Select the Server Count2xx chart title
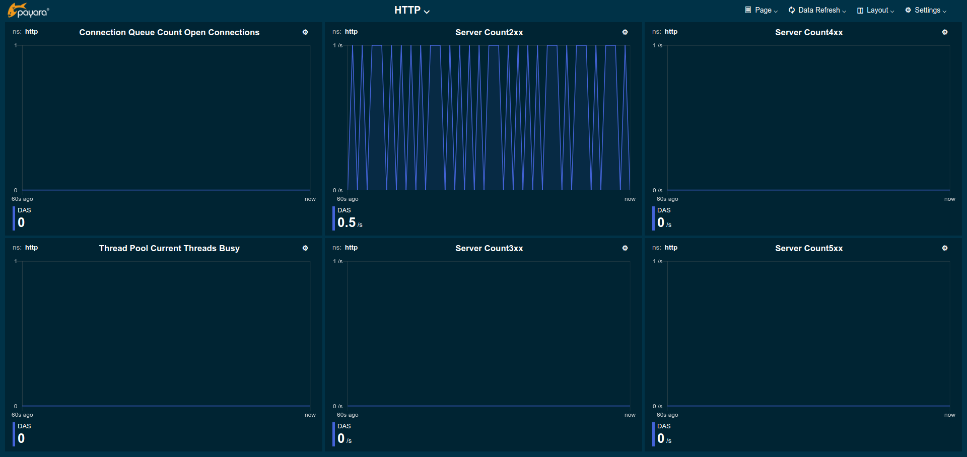This screenshot has width=967, height=457. (489, 32)
